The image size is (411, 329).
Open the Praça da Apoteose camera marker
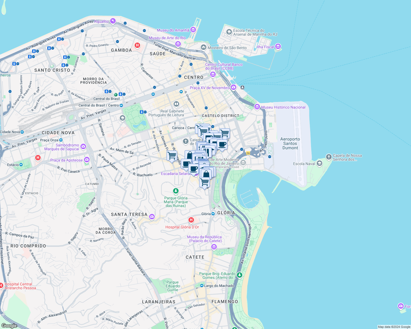pos(87,160)
